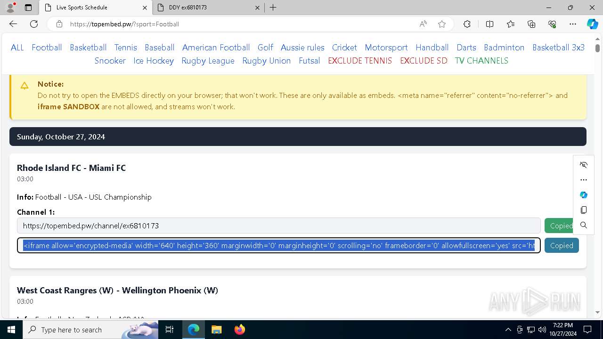The width and height of the screenshot is (603, 339).
Task: Click the iframe embed code field
Action: (x=279, y=245)
